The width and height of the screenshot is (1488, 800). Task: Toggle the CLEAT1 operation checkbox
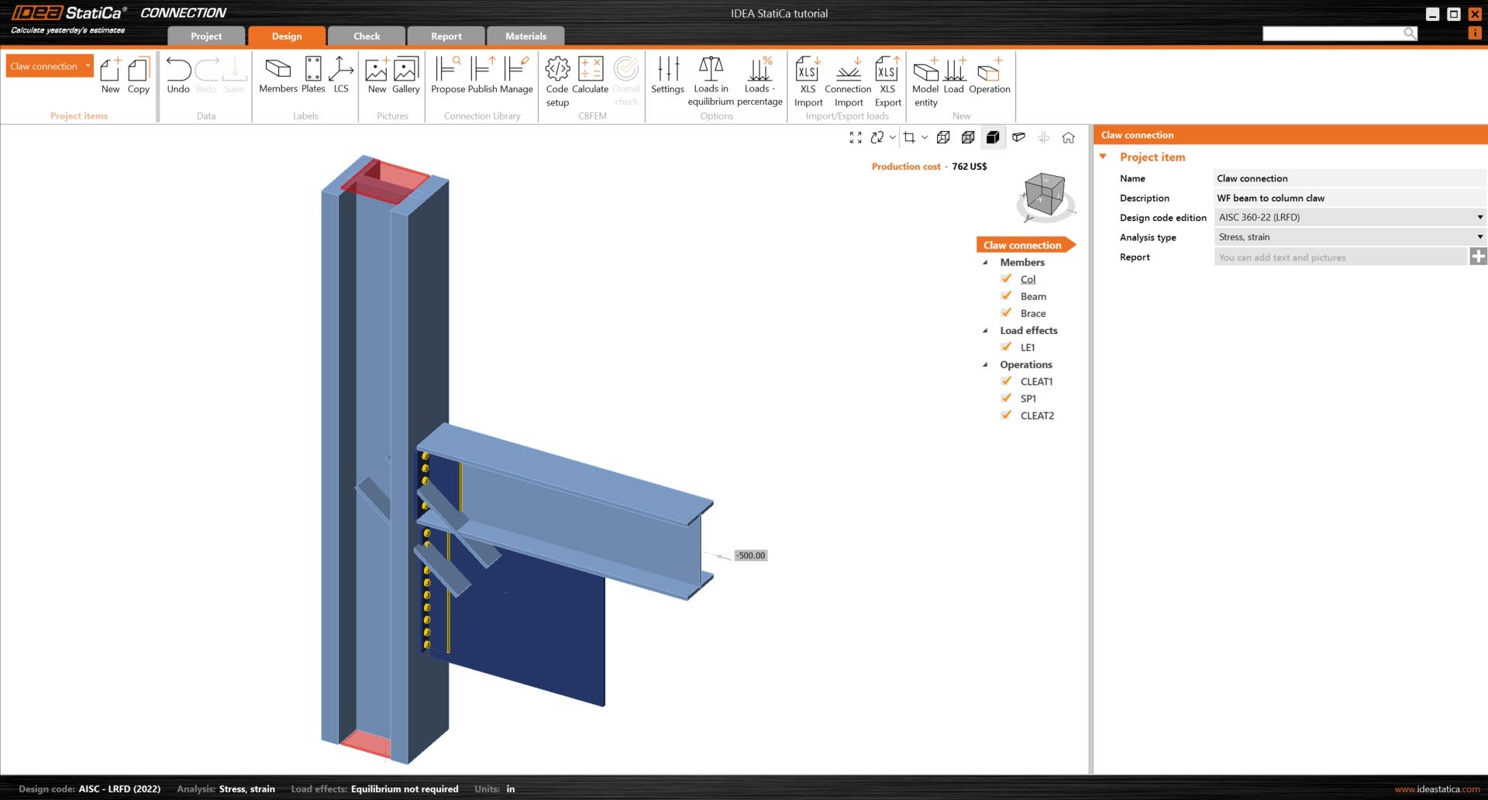[x=1006, y=381]
